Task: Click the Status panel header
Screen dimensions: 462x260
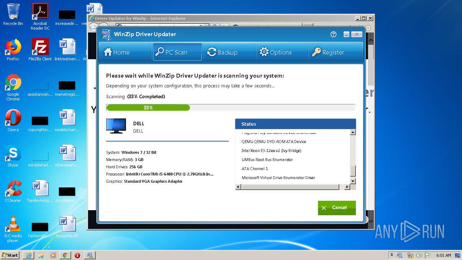Action: point(296,124)
